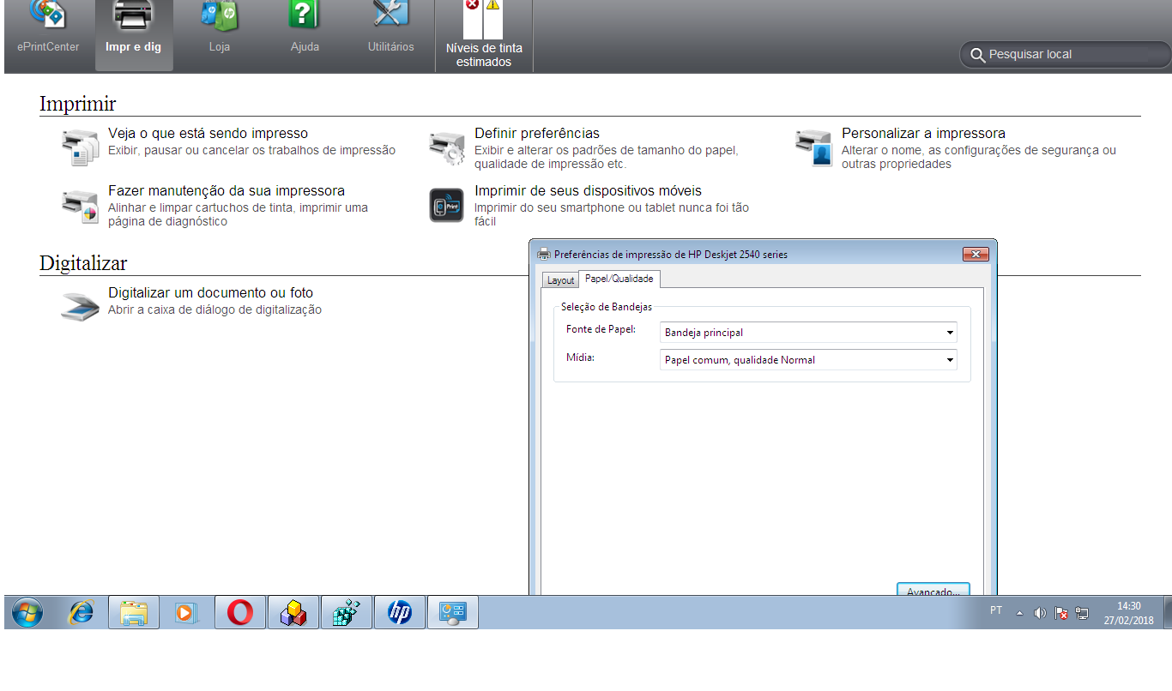Image resolution: width=1172 pixels, height=691 pixels.
Task: Switch to the HP taskbar application
Action: pos(400,612)
